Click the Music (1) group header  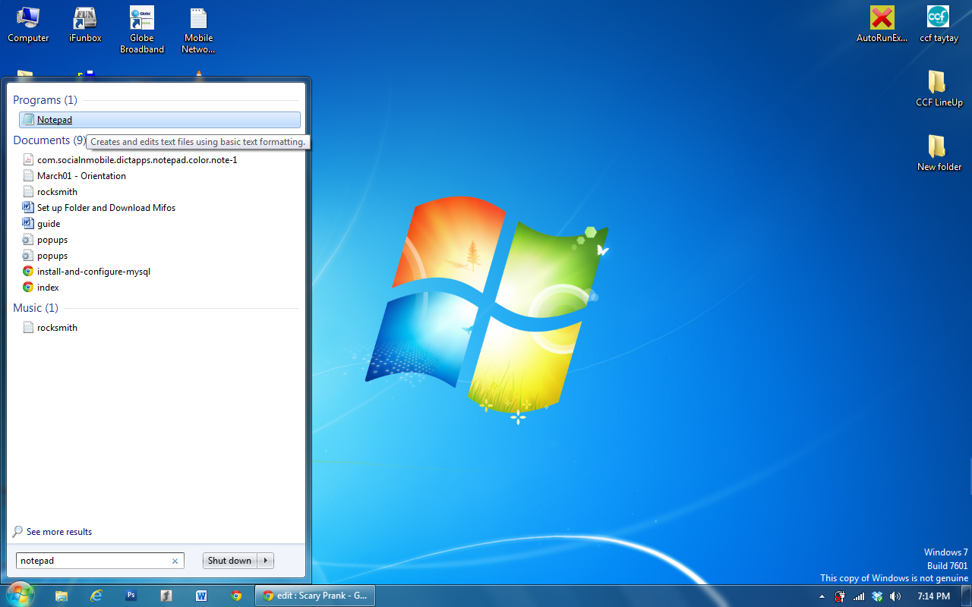(x=36, y=308)
